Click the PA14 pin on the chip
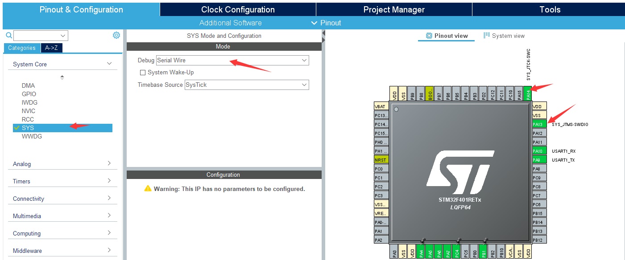 (528, 93)
